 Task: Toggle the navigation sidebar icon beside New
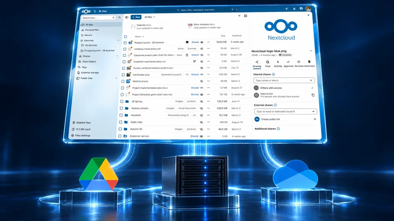tap(127, 17)
